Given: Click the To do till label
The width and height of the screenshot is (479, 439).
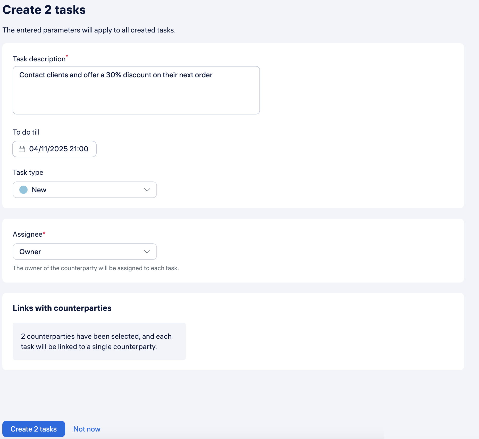Looking at the screenshot, I should point(26,132).
